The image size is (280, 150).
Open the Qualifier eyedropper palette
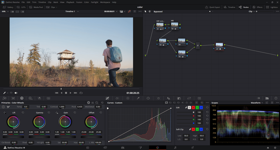[138, 98]
